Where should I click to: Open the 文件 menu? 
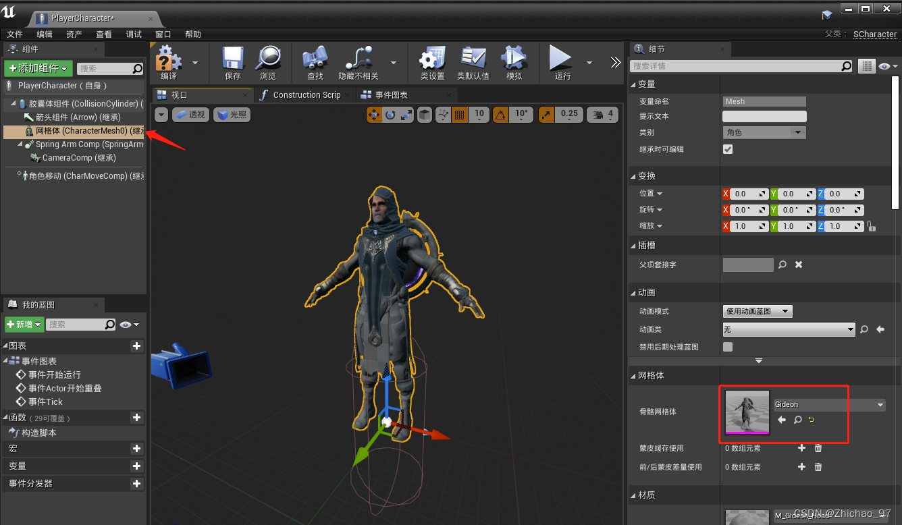pos(15,34)
